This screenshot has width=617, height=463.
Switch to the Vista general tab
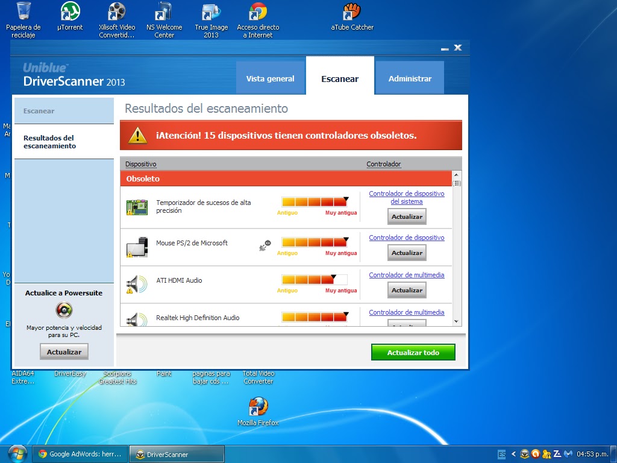271,78
